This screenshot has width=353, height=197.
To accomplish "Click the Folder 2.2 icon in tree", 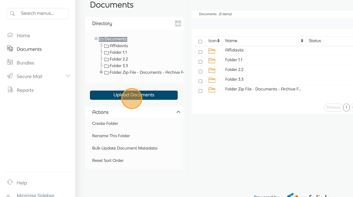I will point(107,59).
